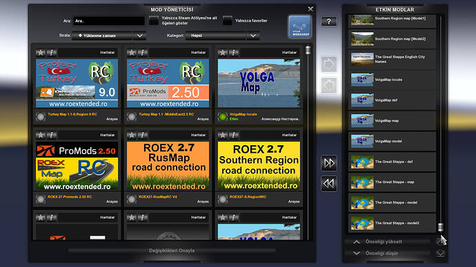This screenshot has height=267, width=476.
Task: Remove selected mod with left arrow button
Action: pos(329,85)
